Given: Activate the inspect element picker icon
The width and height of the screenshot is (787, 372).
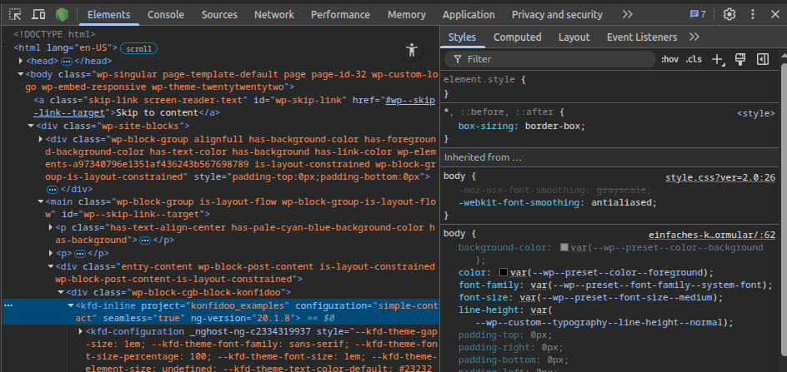Looking at the screenshot, I should click(16, 14).
